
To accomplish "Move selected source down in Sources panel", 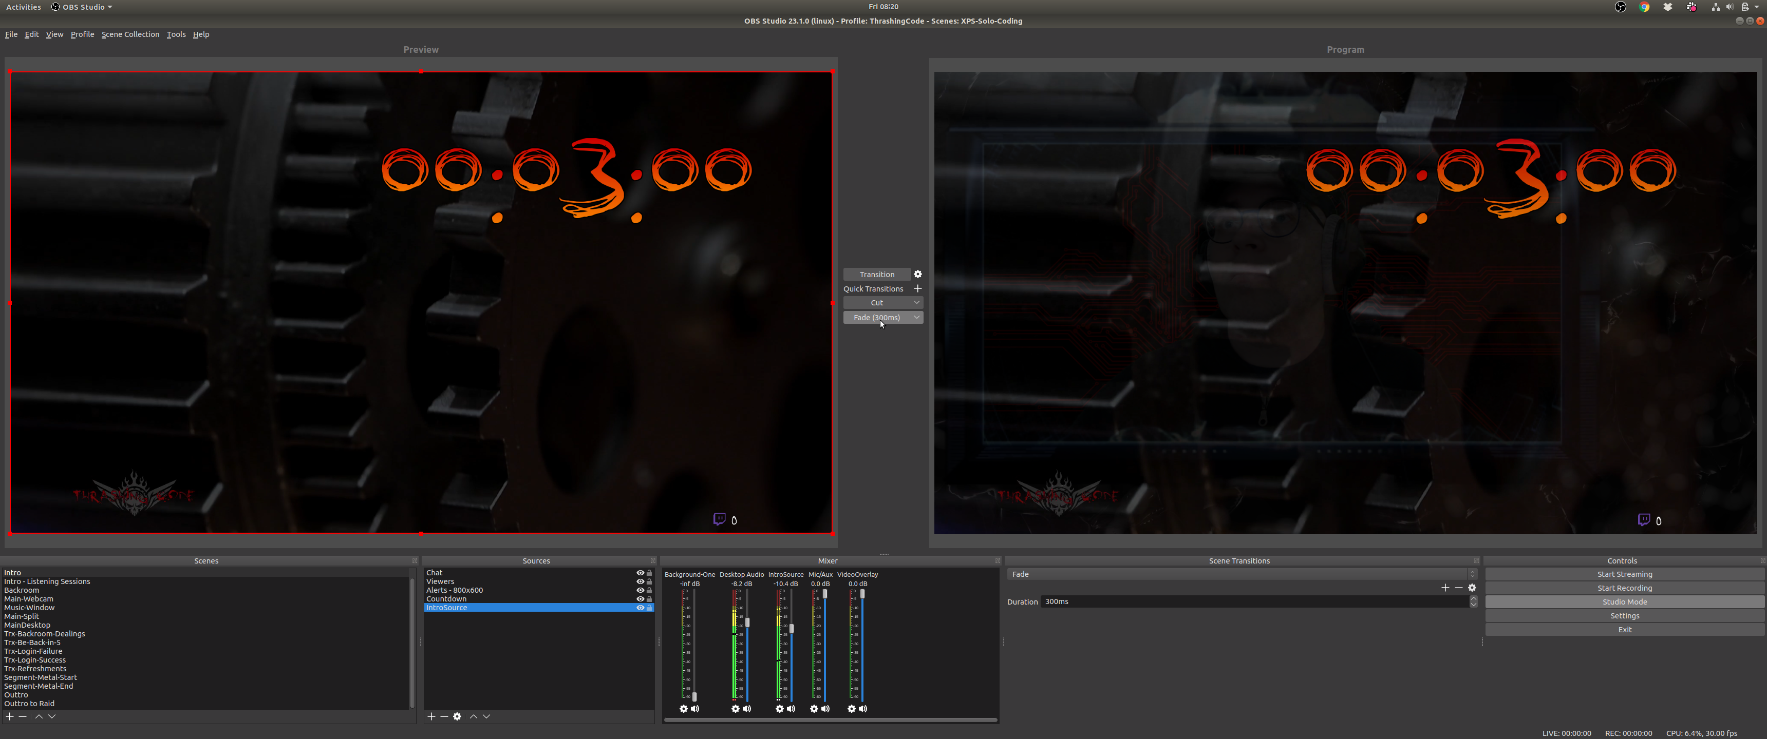I will click(x=486, y=716).
